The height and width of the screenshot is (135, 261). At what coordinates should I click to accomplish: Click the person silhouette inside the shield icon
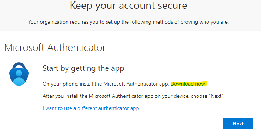pos(19,78)
